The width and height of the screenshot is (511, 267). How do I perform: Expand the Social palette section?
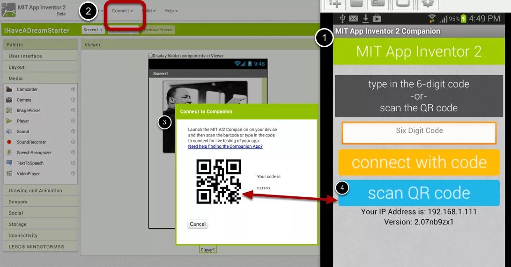click(40, 213)
